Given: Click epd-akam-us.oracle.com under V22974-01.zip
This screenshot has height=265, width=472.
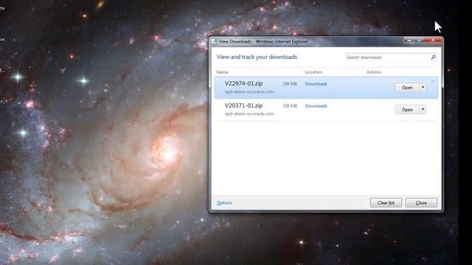Looking at the screenshot, I should (x=249, y=91).
